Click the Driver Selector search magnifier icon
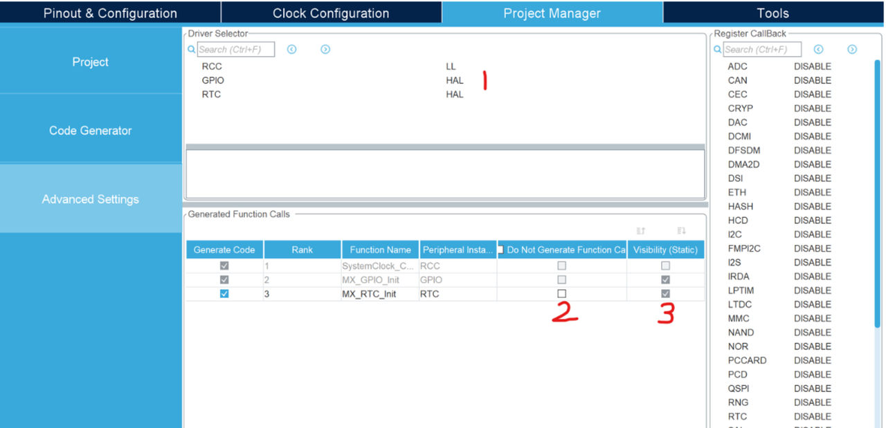Screen dimensions: 886x428 coord(192,50)
